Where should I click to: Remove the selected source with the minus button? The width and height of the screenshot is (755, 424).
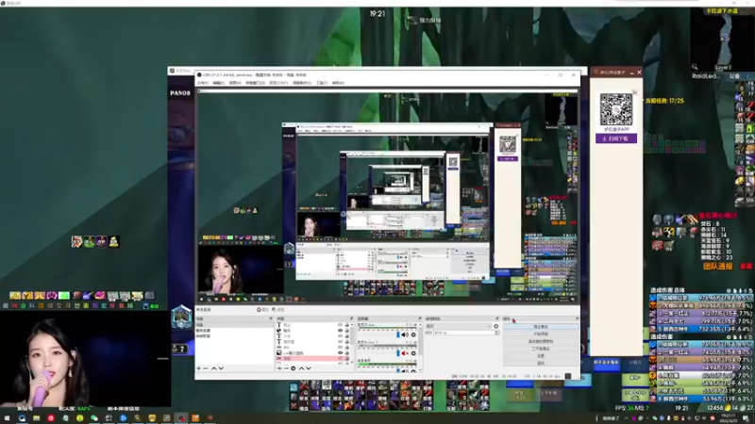click(287, 368)
